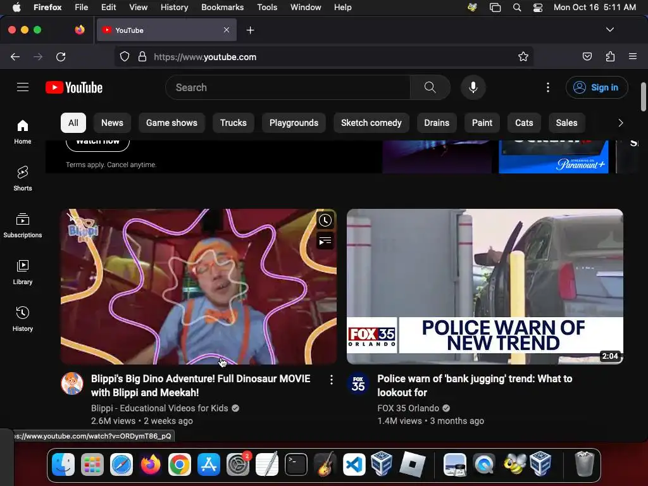Viewport: 648px width, 486px height.
Task: Show site security padlock information
Action: 142,56
